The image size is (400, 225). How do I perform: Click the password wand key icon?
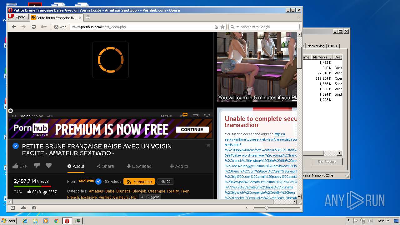point(44,27)
